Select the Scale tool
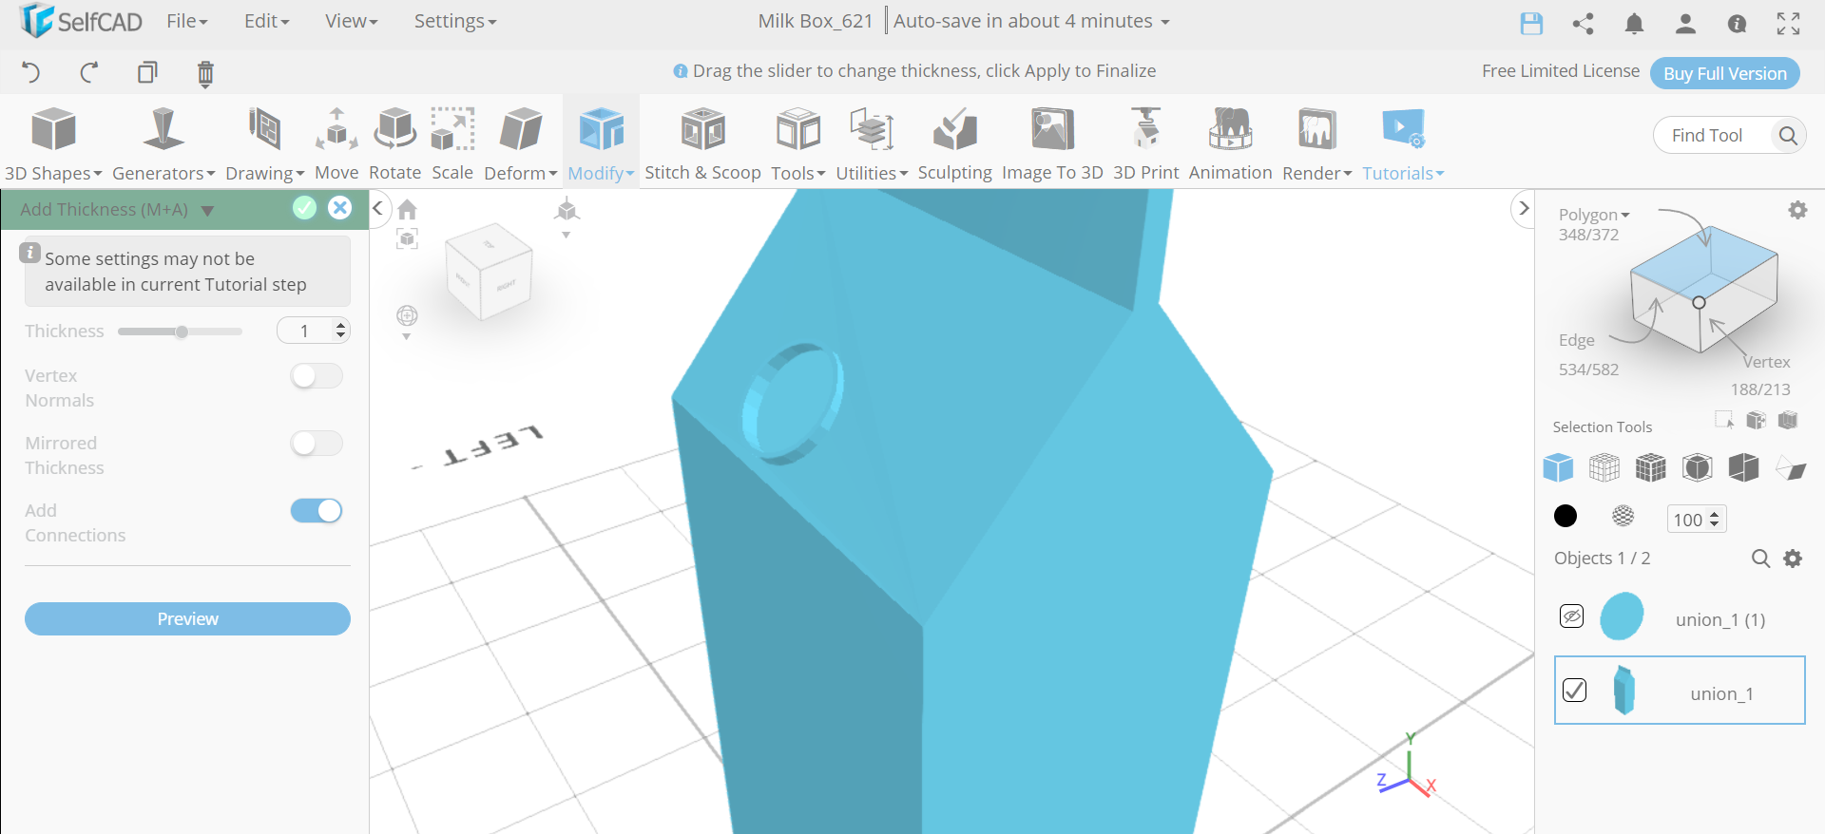 (x=452, y=143)
